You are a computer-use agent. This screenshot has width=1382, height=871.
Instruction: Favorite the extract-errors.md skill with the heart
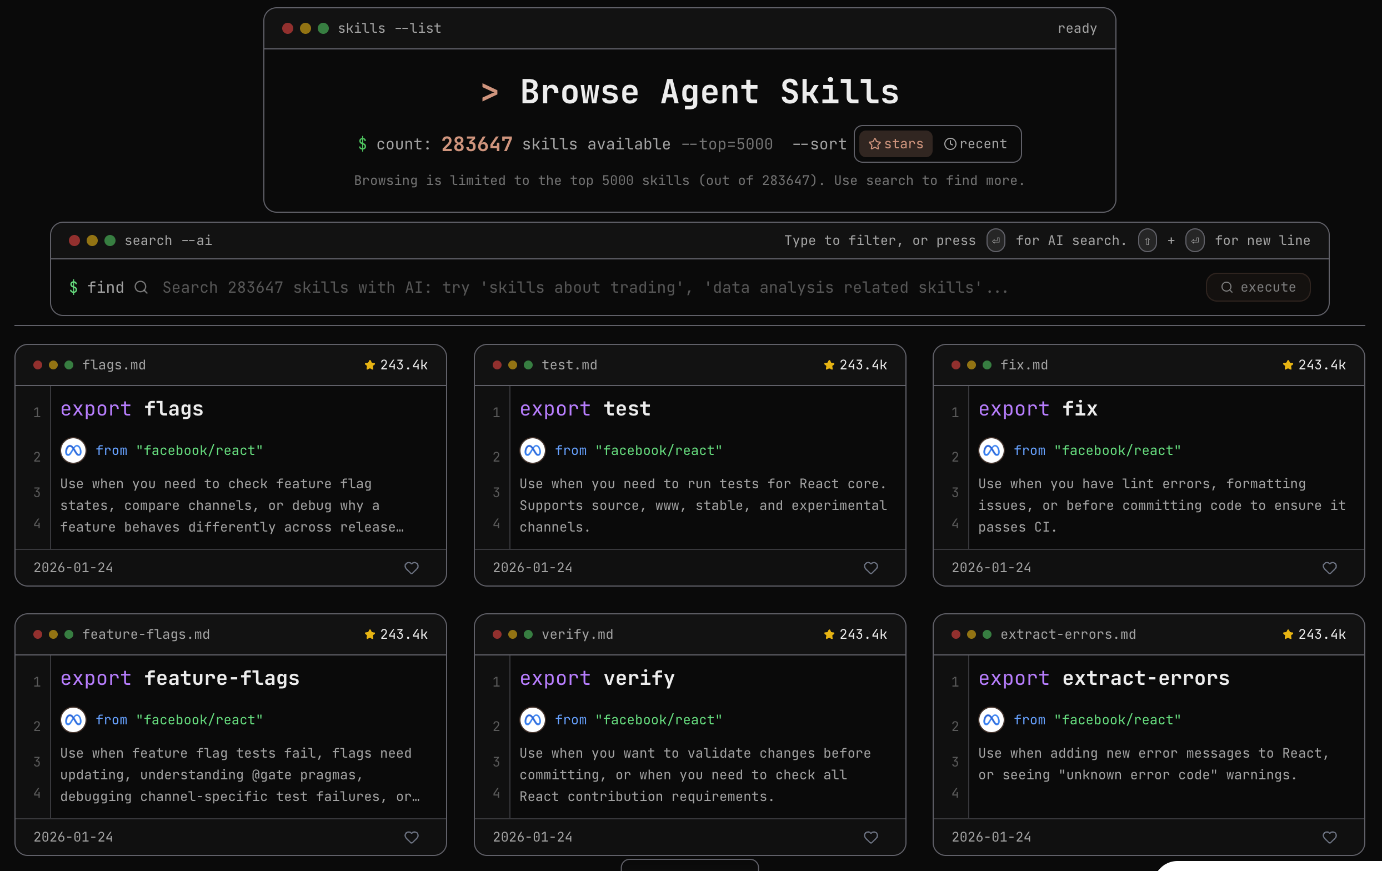[1330, 837]
